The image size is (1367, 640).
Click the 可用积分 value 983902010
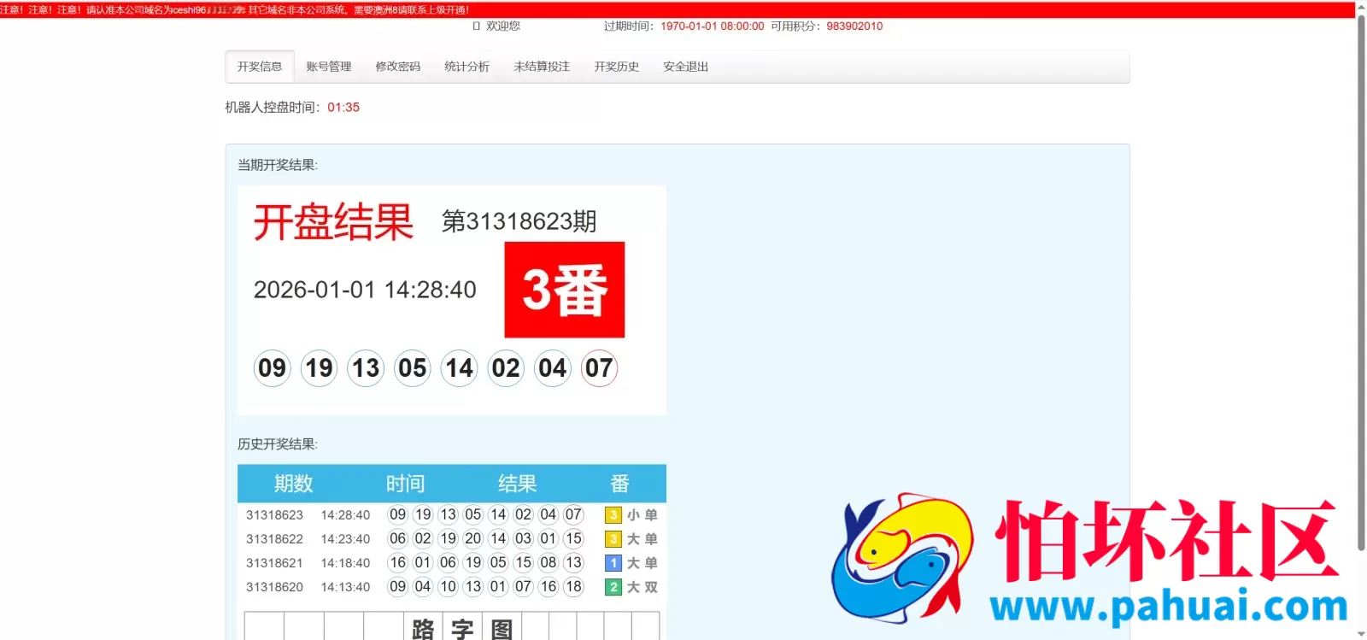(x=854, y=26)
